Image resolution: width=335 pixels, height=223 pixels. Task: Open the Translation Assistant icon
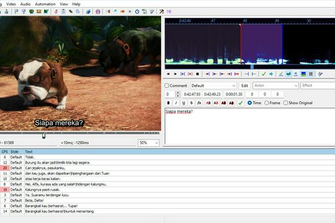click(x=122, y=12)
